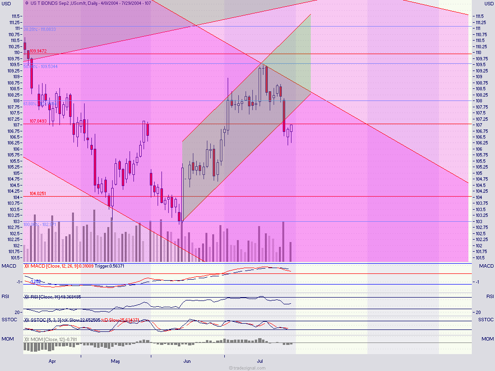Viewport: 495px width, 371px height.
Task: Click the XX icon beside the RSI indicator label
Action: (x=28, y=297)
